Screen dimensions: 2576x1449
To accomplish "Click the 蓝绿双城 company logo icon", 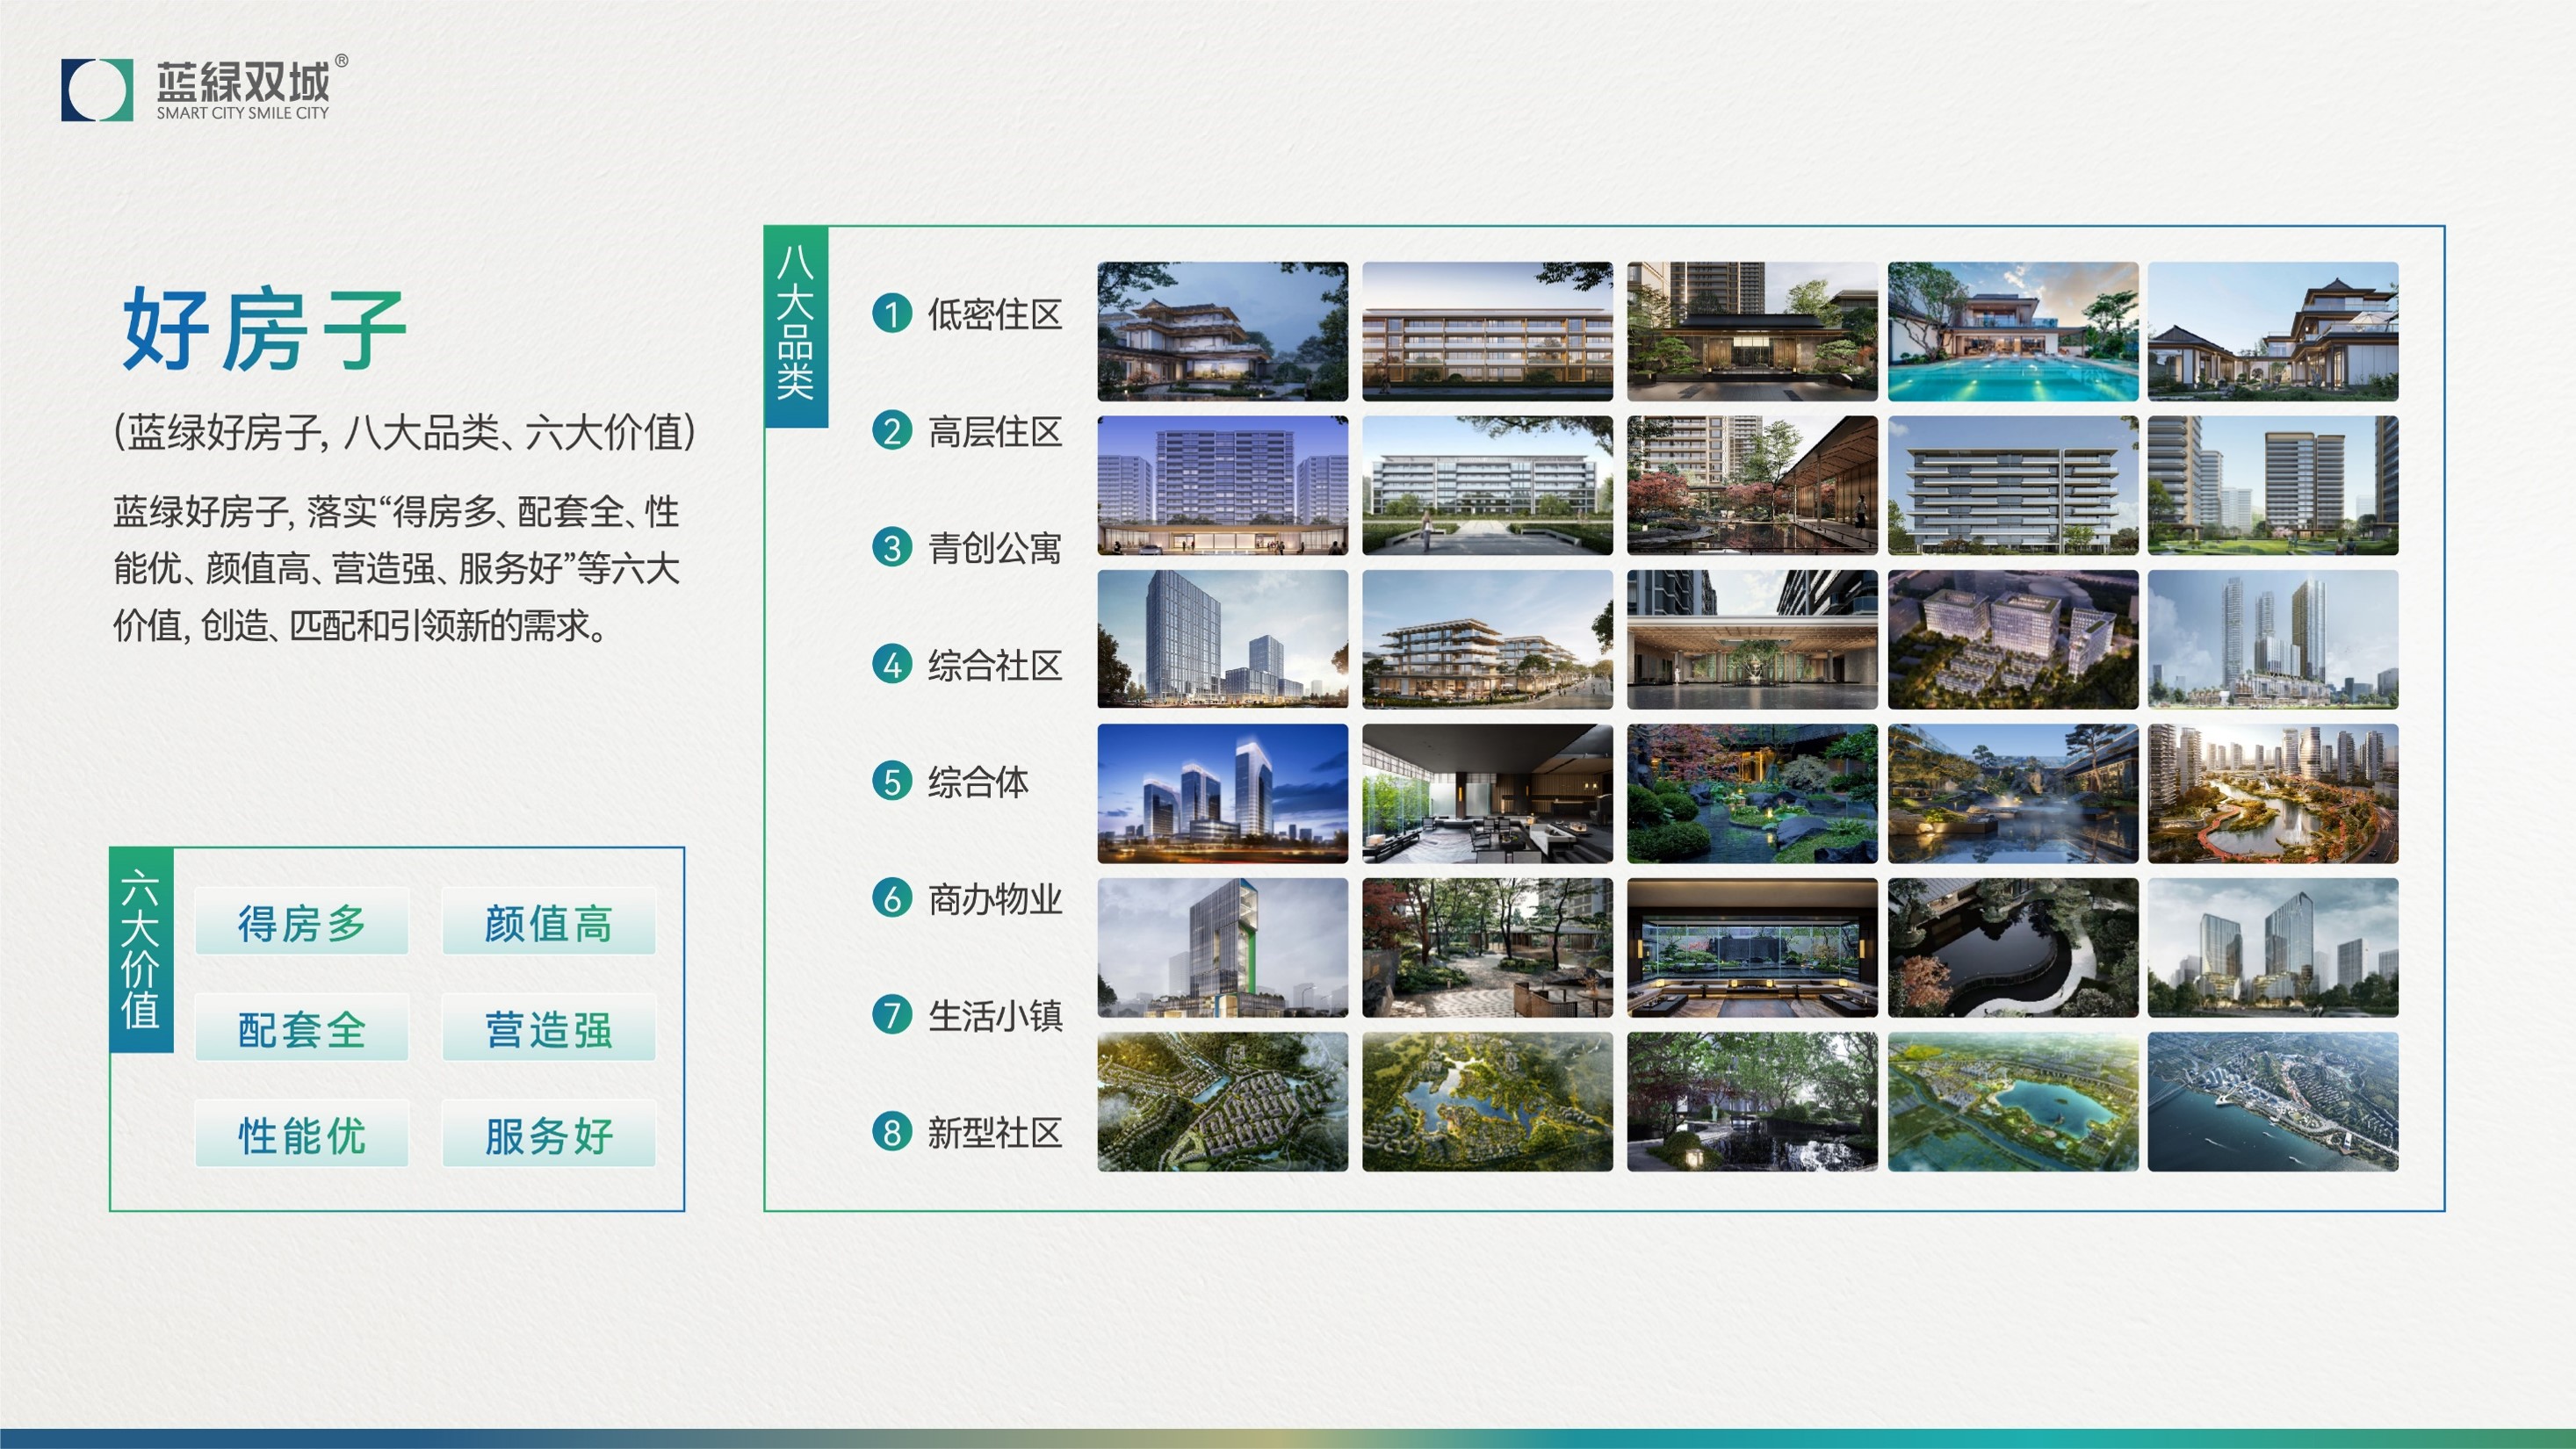I will [x=98, y=90].
